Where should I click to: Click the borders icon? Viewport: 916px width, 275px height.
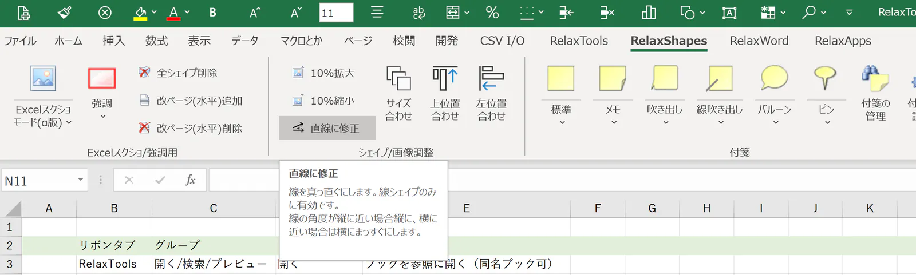point(527,13)
